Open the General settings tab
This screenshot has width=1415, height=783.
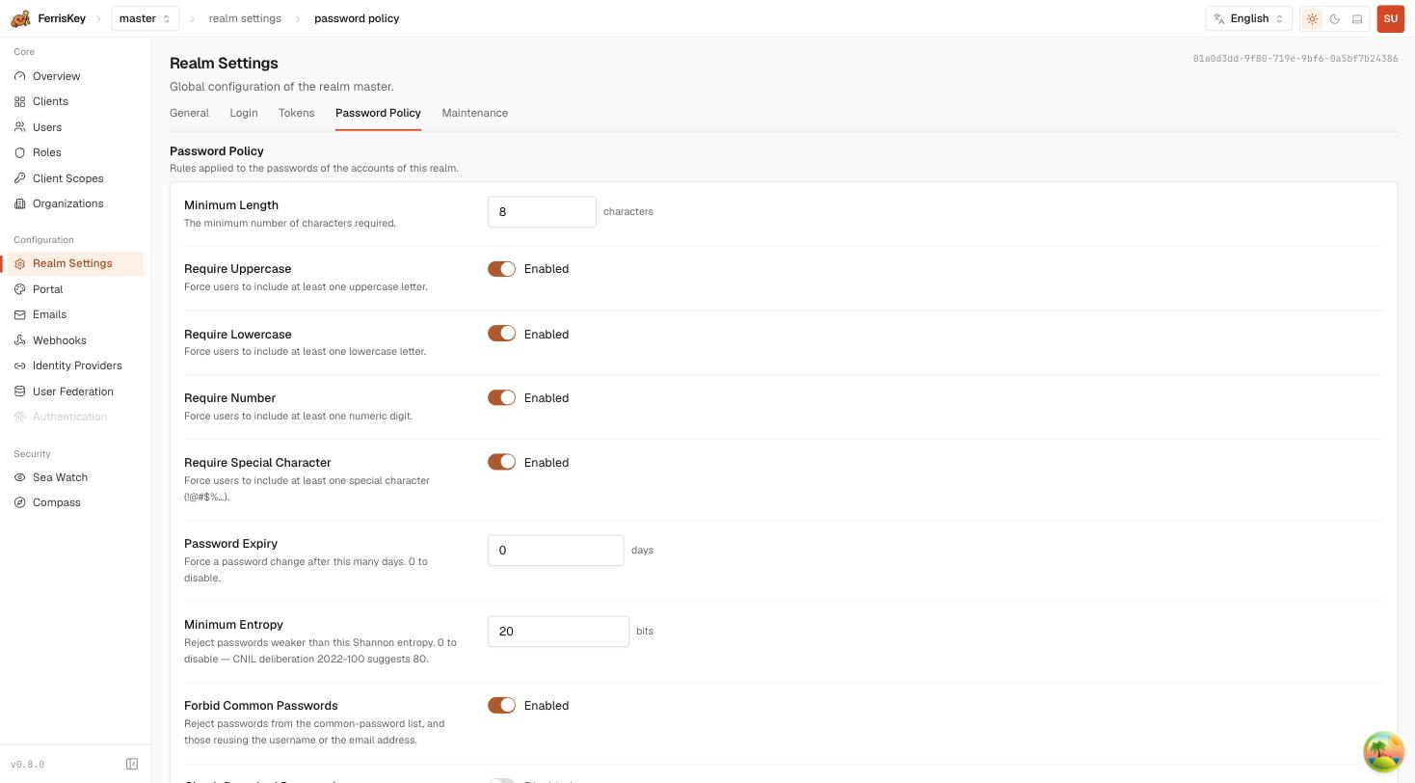(189, 113)
